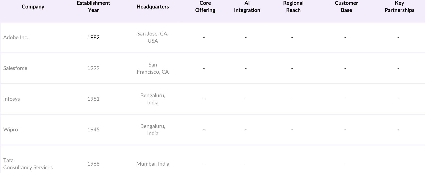The width and height of the screenshot is (425, 173).
Task: Click Tata Consultancy Services cell
Action: [28, 164]
